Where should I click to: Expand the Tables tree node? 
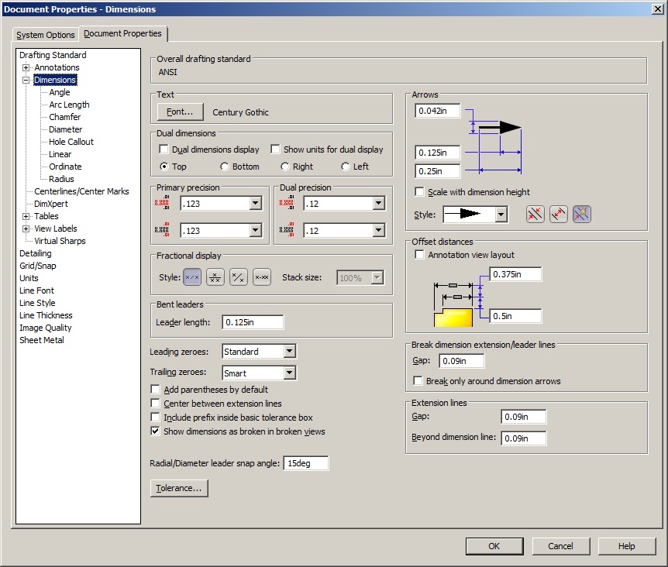26,216
